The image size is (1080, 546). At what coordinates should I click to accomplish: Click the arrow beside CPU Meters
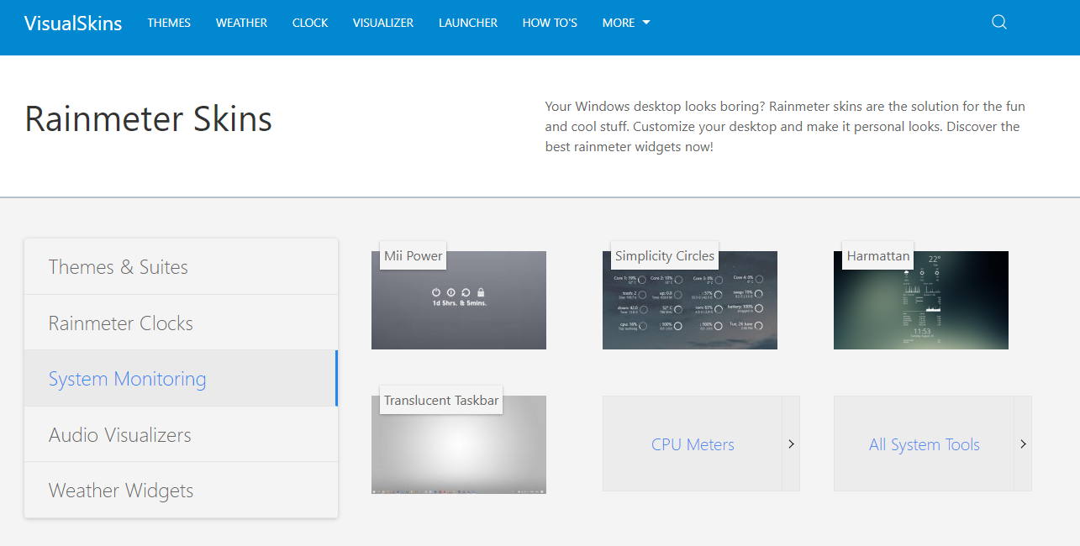791,444
